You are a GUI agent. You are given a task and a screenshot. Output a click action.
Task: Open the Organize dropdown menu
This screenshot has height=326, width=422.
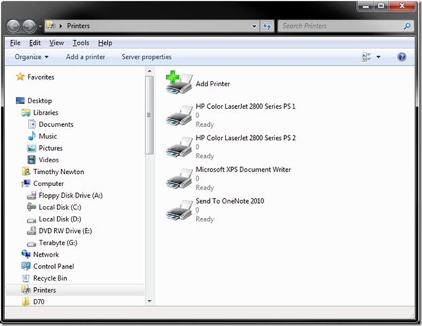coord(32,57)
